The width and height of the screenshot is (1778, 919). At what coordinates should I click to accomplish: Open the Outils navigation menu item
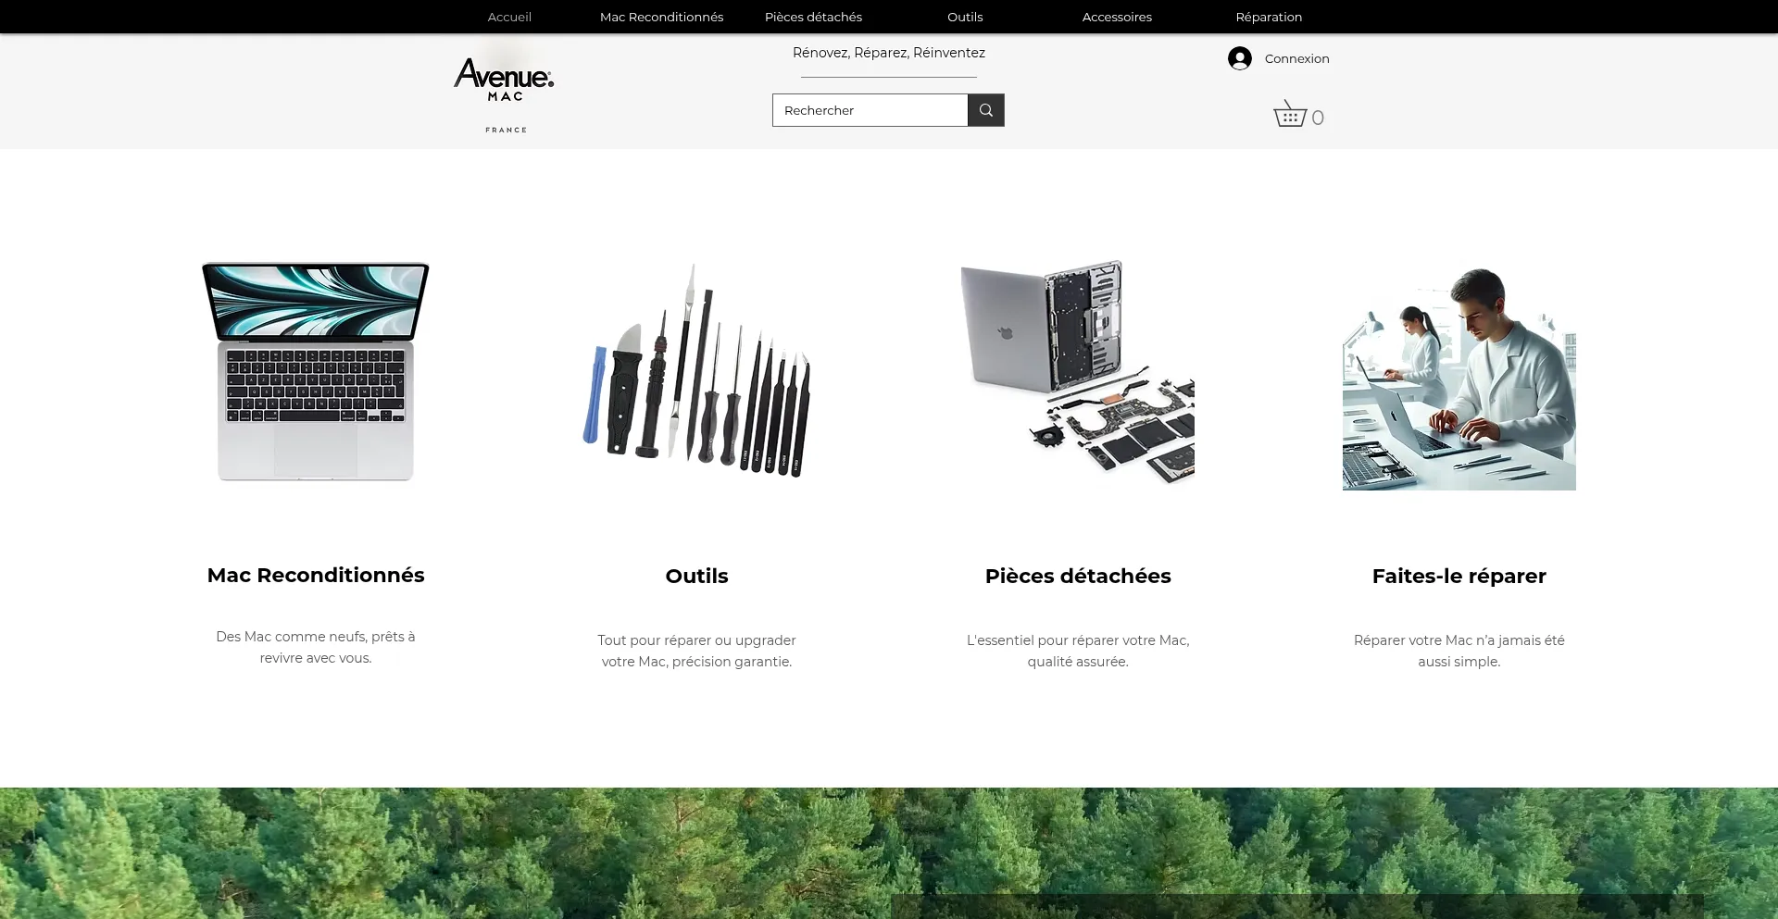(965, 17)
